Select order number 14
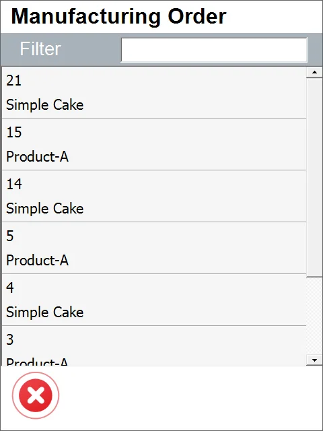 coord(13,184)
